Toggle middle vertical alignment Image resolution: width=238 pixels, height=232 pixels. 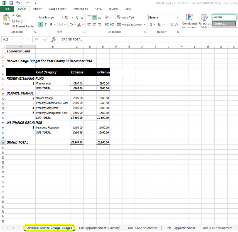pyautogui.click(x=94, y=18)
